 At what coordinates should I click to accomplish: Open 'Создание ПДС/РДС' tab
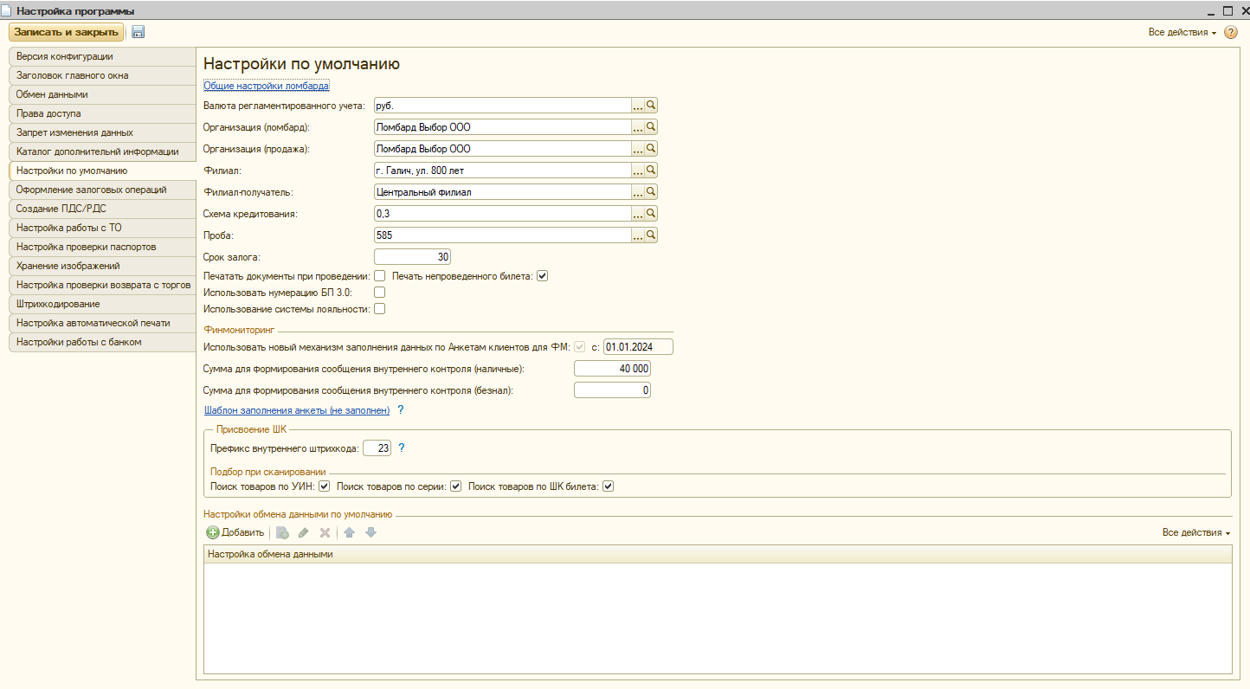click(101, 209)
